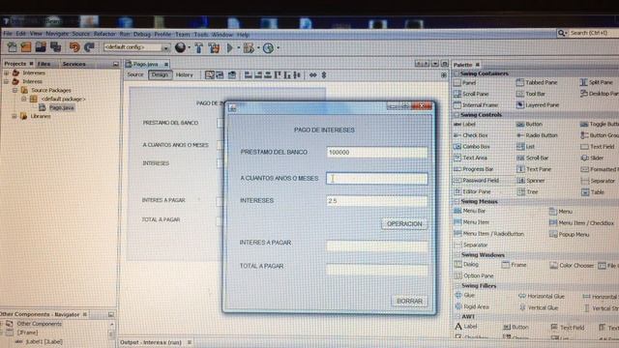Select the Swing Button palette item
The image size is (619, 348).
point(529,124)
